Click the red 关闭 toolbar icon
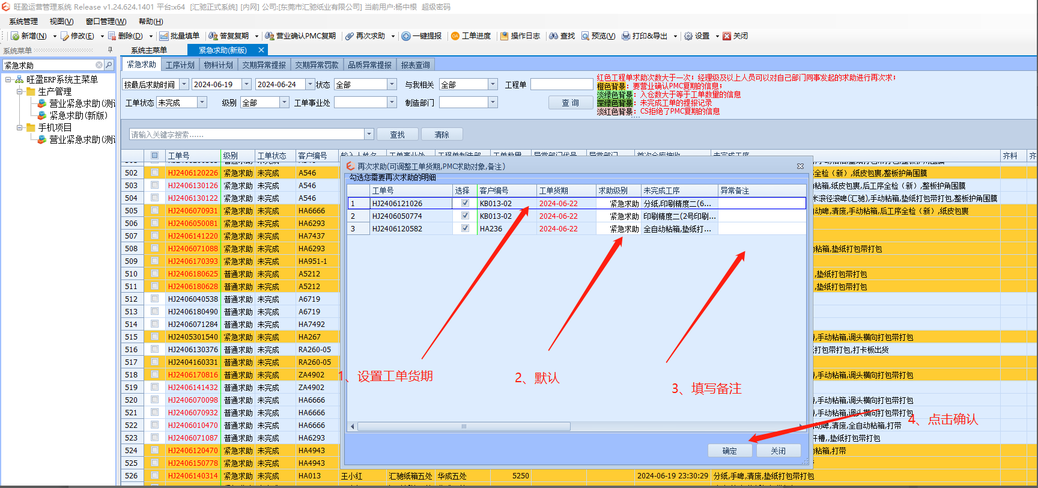This screenshot has height=488, width=1038. [x=727, y=36]
